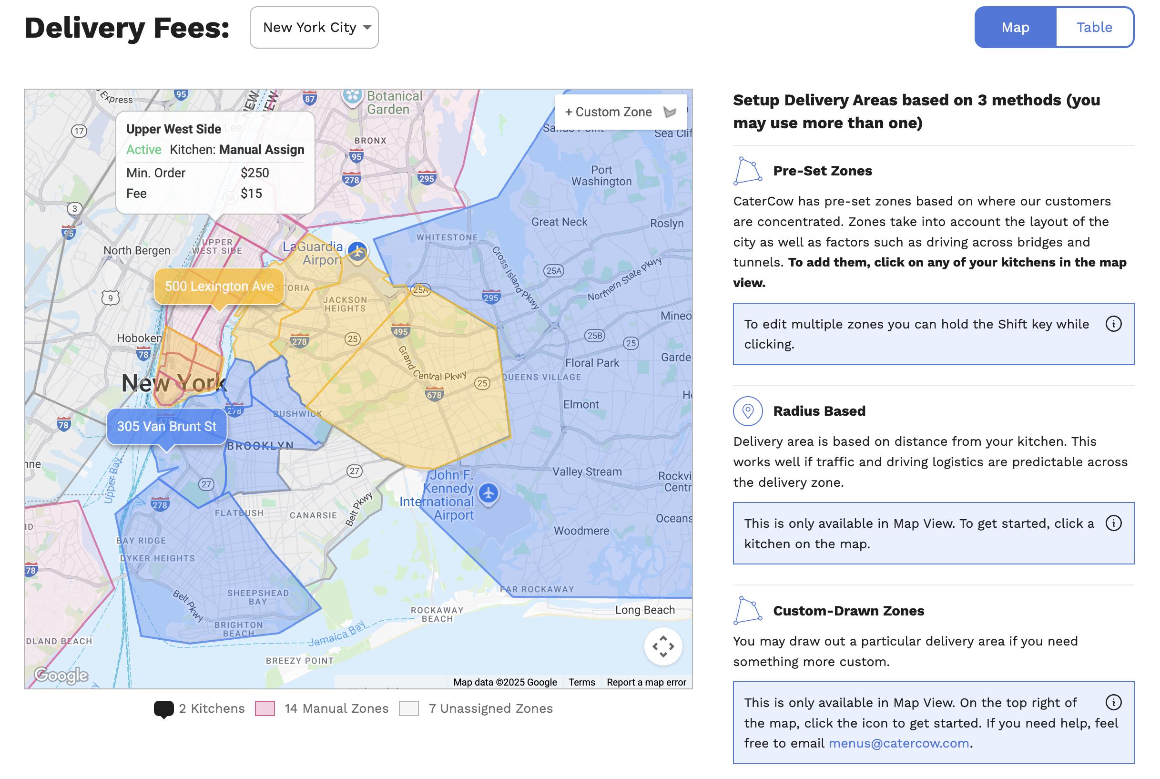Click the + Custom Zone button
The image size is (1160, 779).
[x=608, y=112]
